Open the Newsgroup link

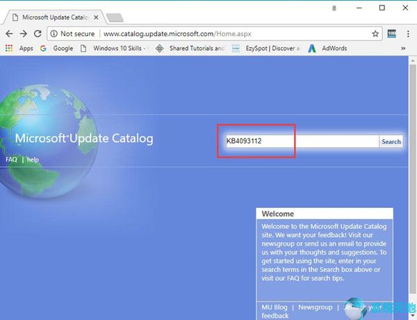point(315,307)
